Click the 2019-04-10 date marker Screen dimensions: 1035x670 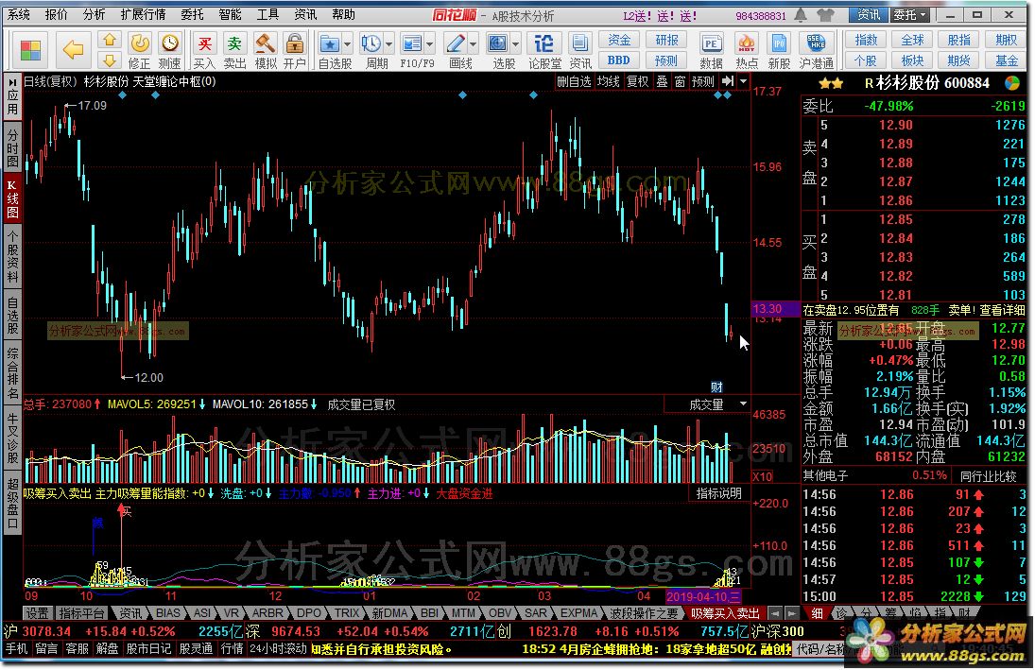coord(703,596)
